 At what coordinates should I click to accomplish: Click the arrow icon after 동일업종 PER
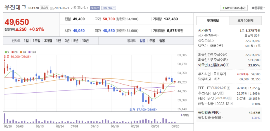click(x=220, y=113)
